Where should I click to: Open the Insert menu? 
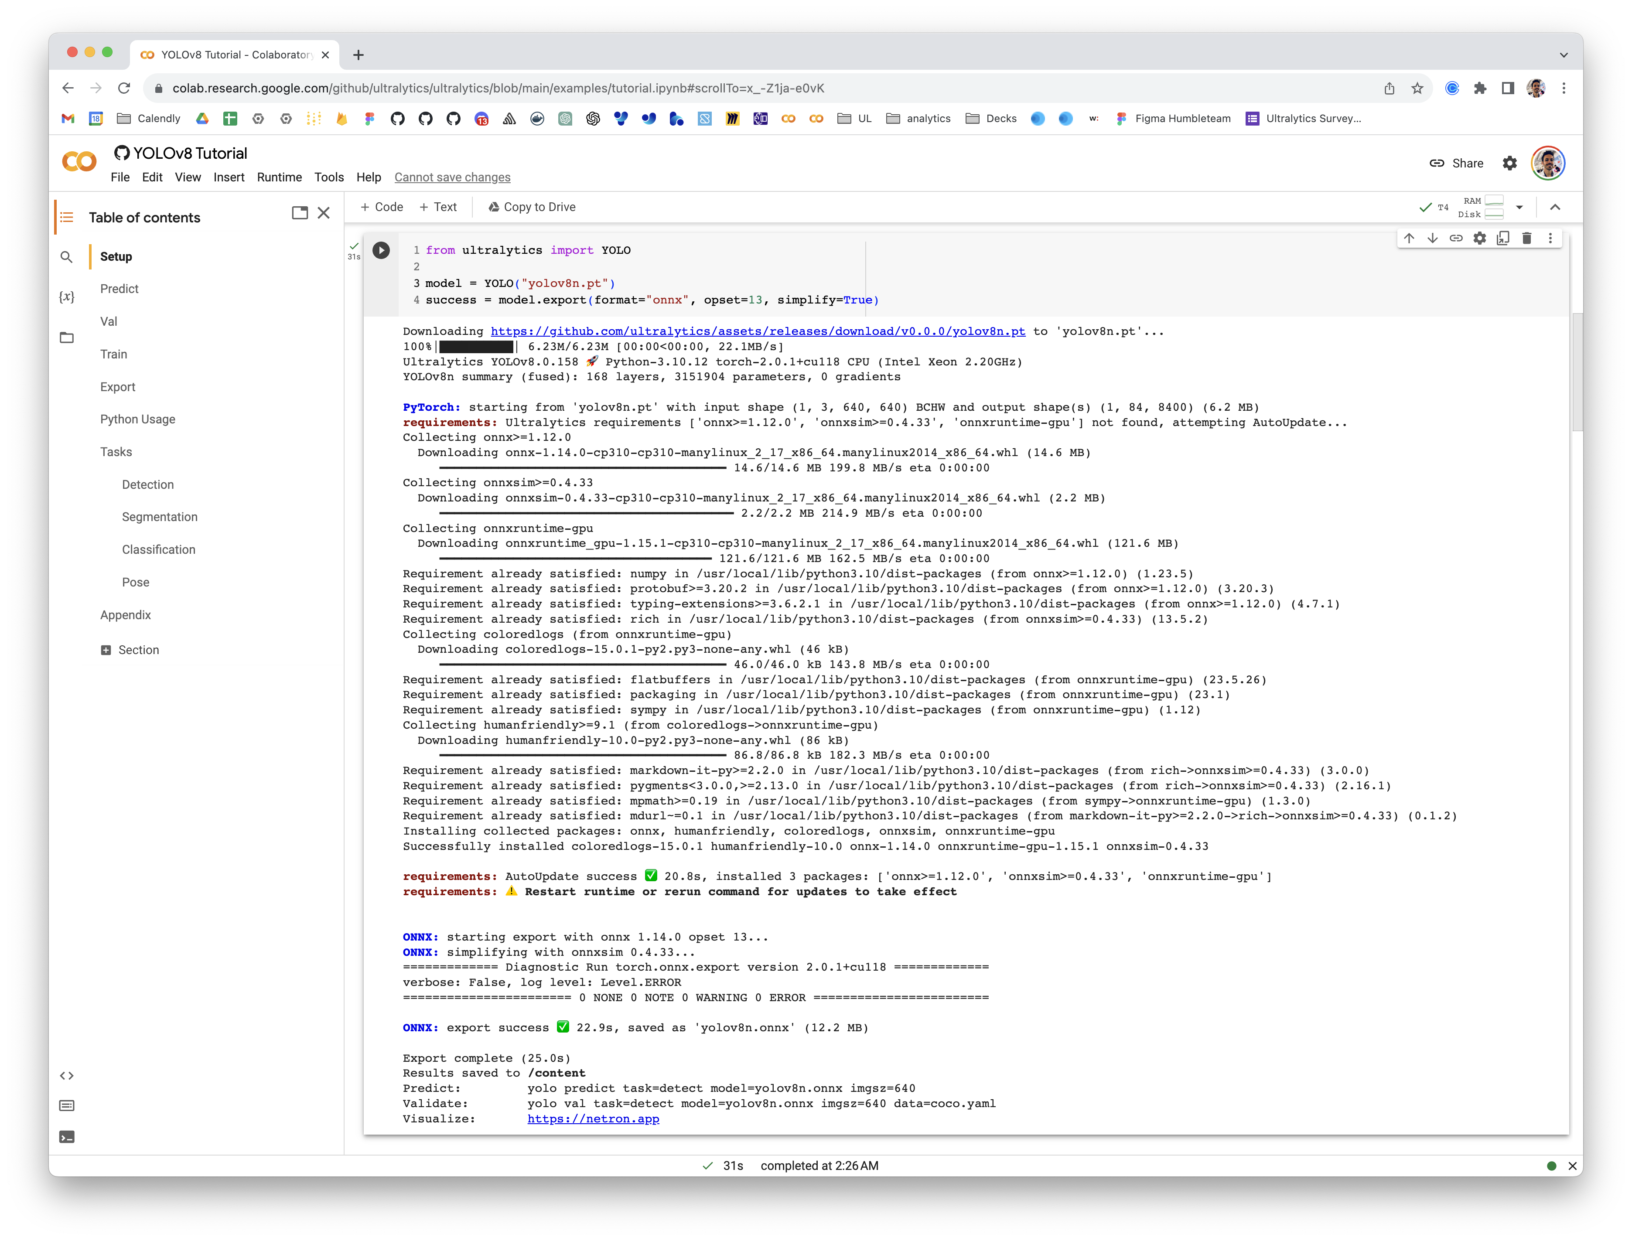[x=229, y=177]
